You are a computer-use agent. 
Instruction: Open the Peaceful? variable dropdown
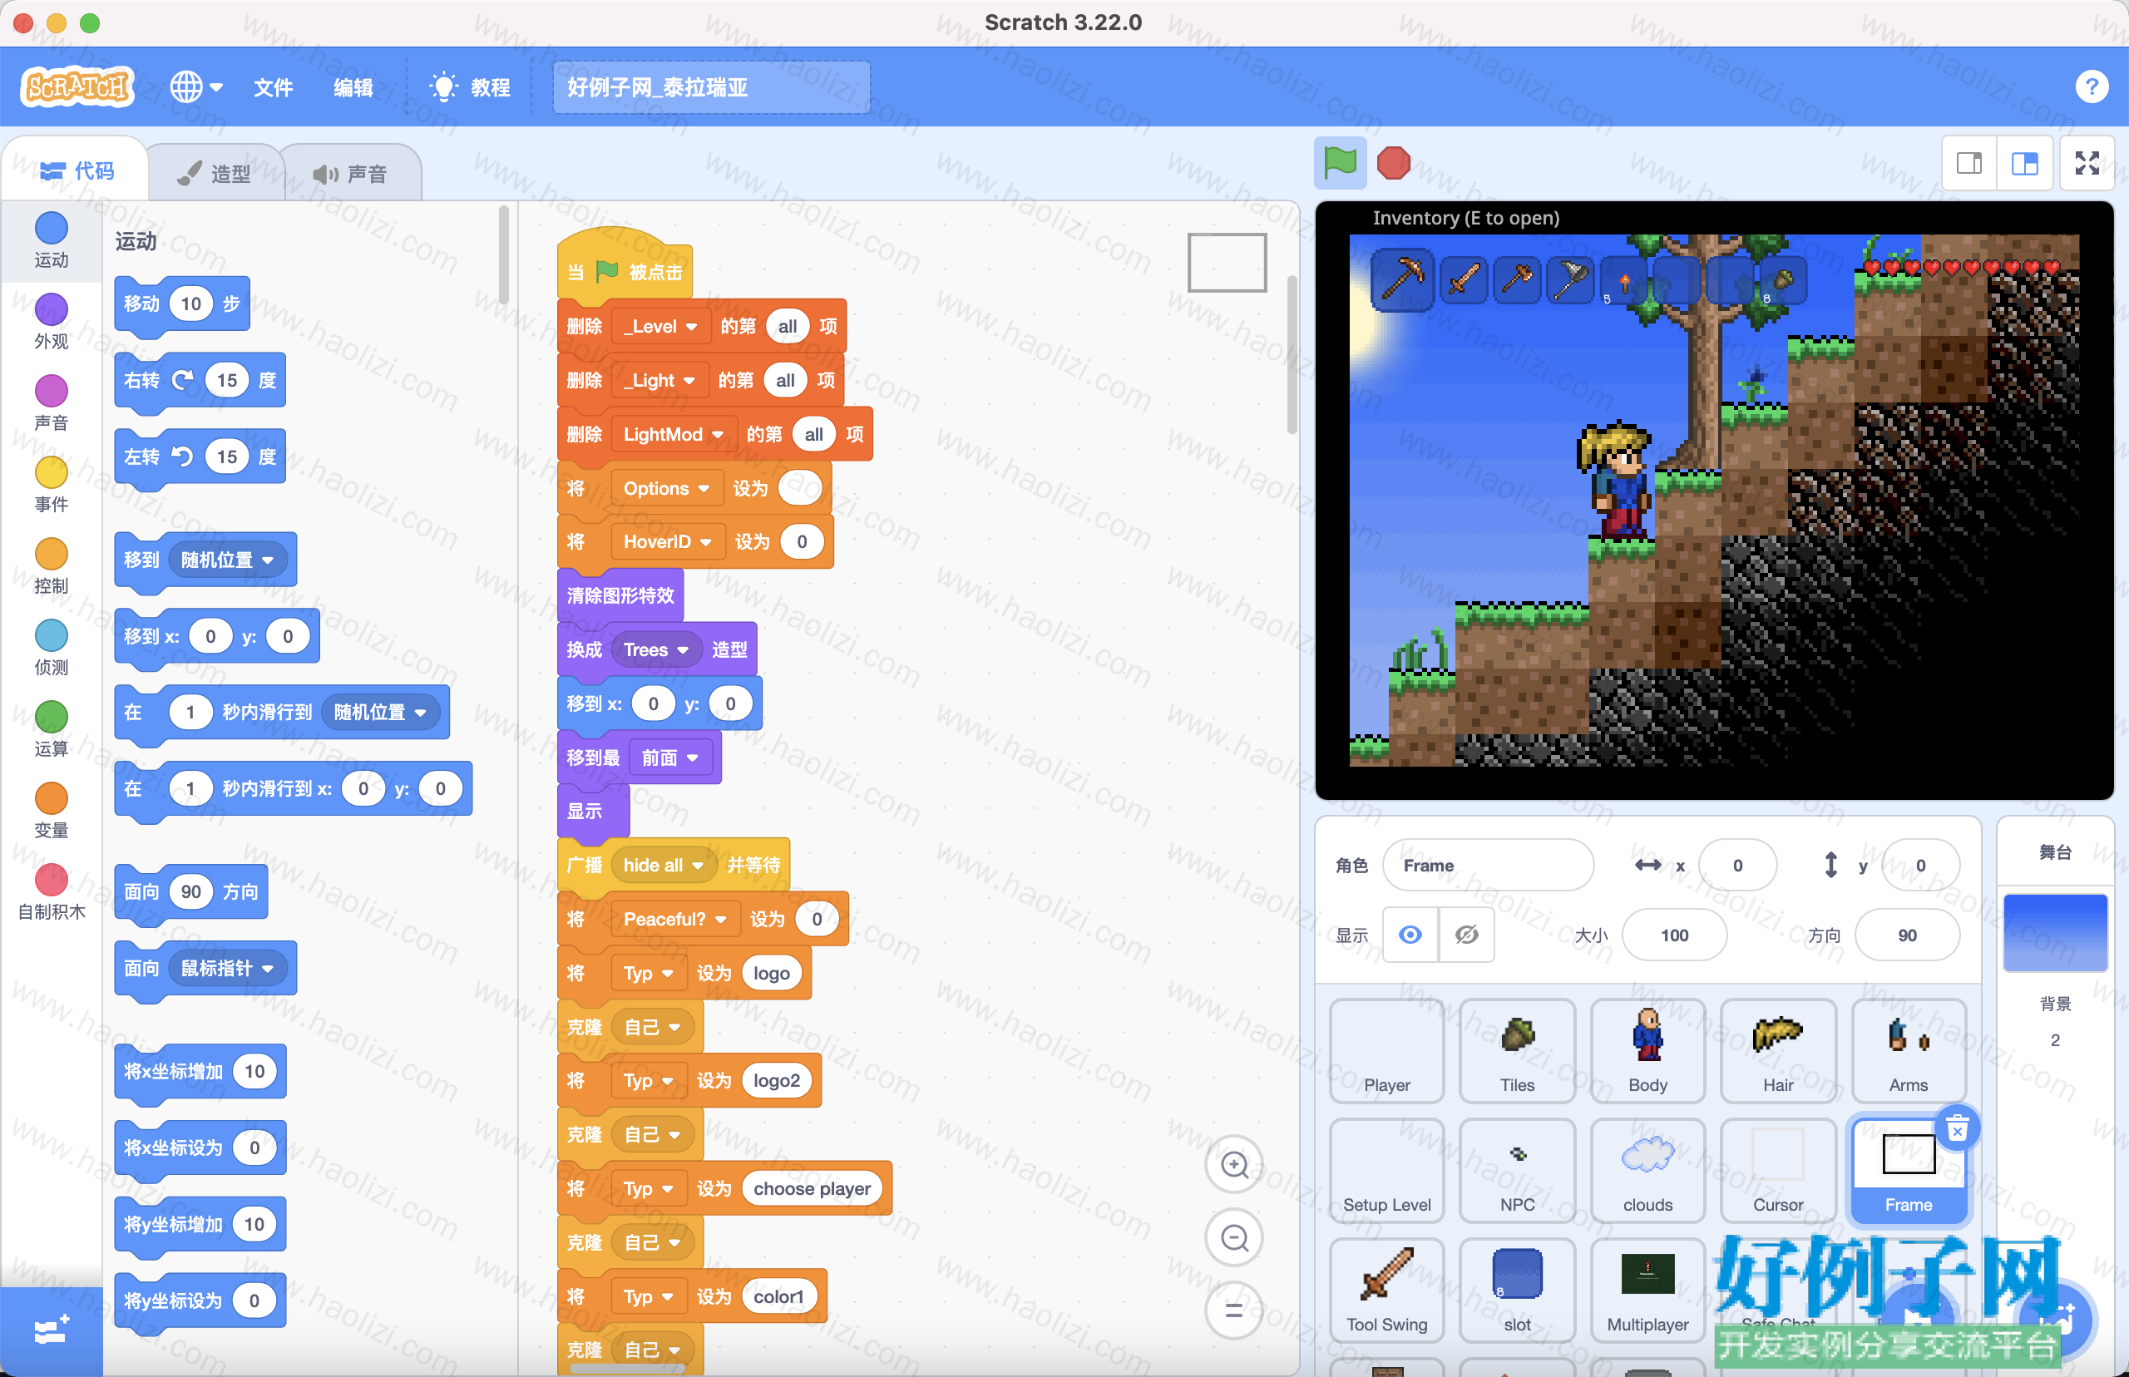click(675, 919)
